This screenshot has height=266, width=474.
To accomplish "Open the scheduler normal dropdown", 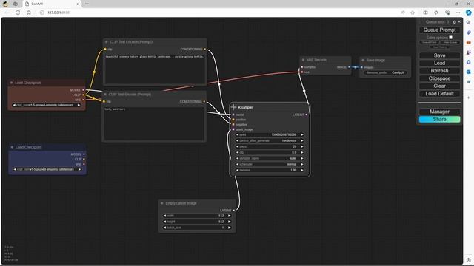I will point(270,164).
